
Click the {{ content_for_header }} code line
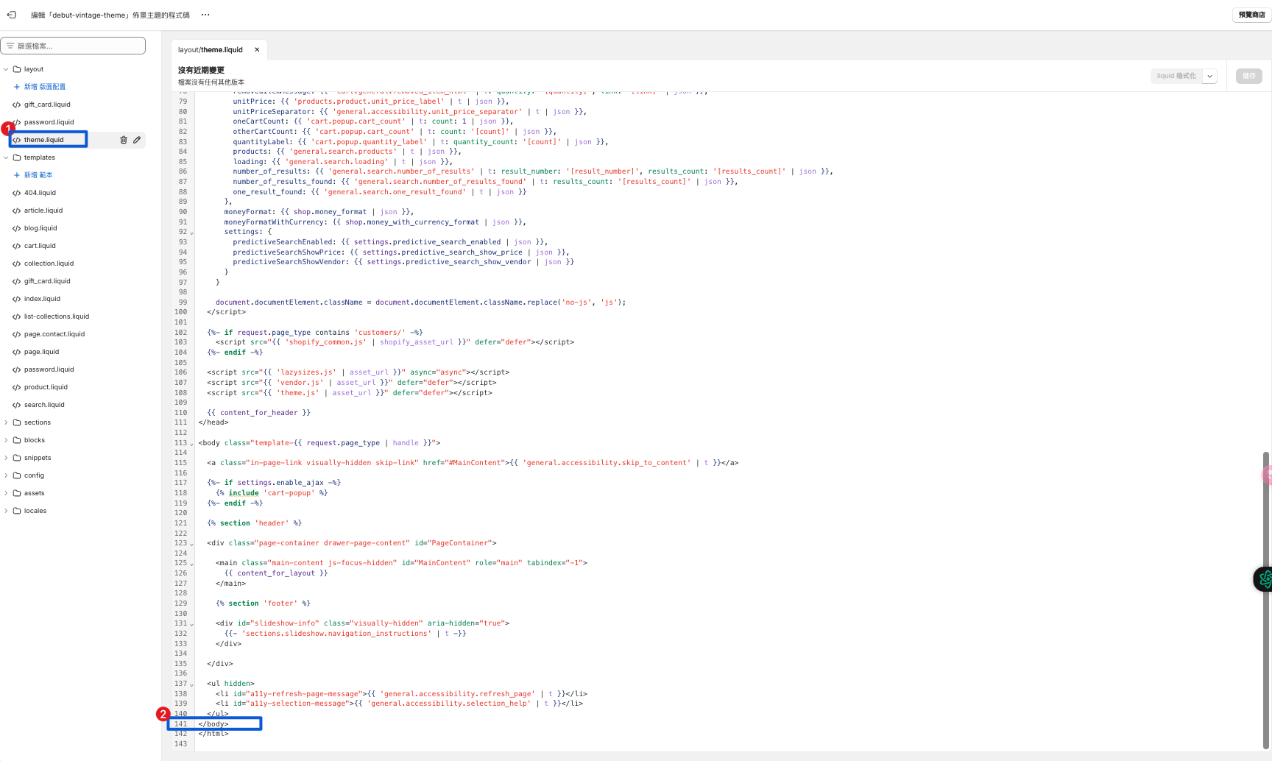pos(258,413)
